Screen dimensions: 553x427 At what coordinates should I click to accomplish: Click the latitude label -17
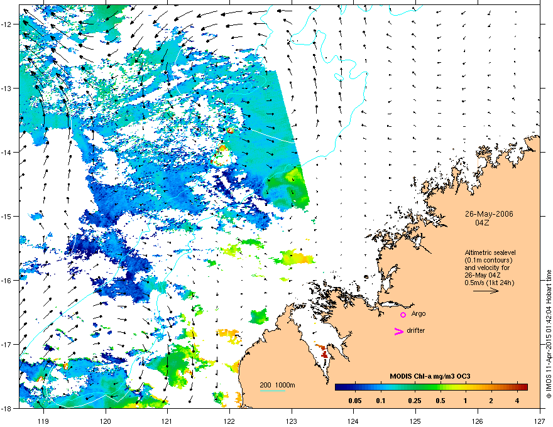tap(7, 344)
